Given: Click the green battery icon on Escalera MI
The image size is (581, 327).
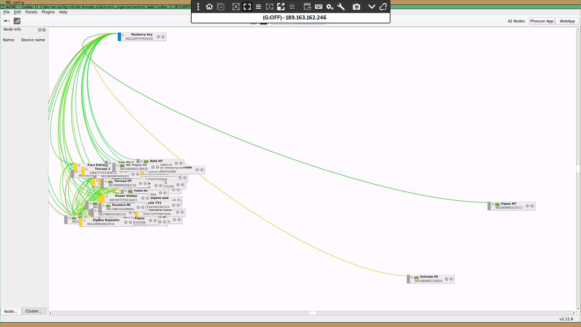Looking at the screenshot, I should [108, 205].
